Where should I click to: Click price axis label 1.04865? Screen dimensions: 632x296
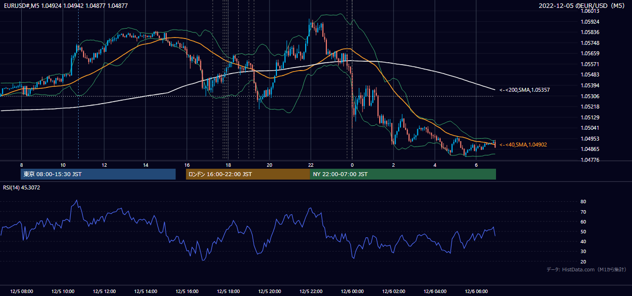[x=589, y=149]
